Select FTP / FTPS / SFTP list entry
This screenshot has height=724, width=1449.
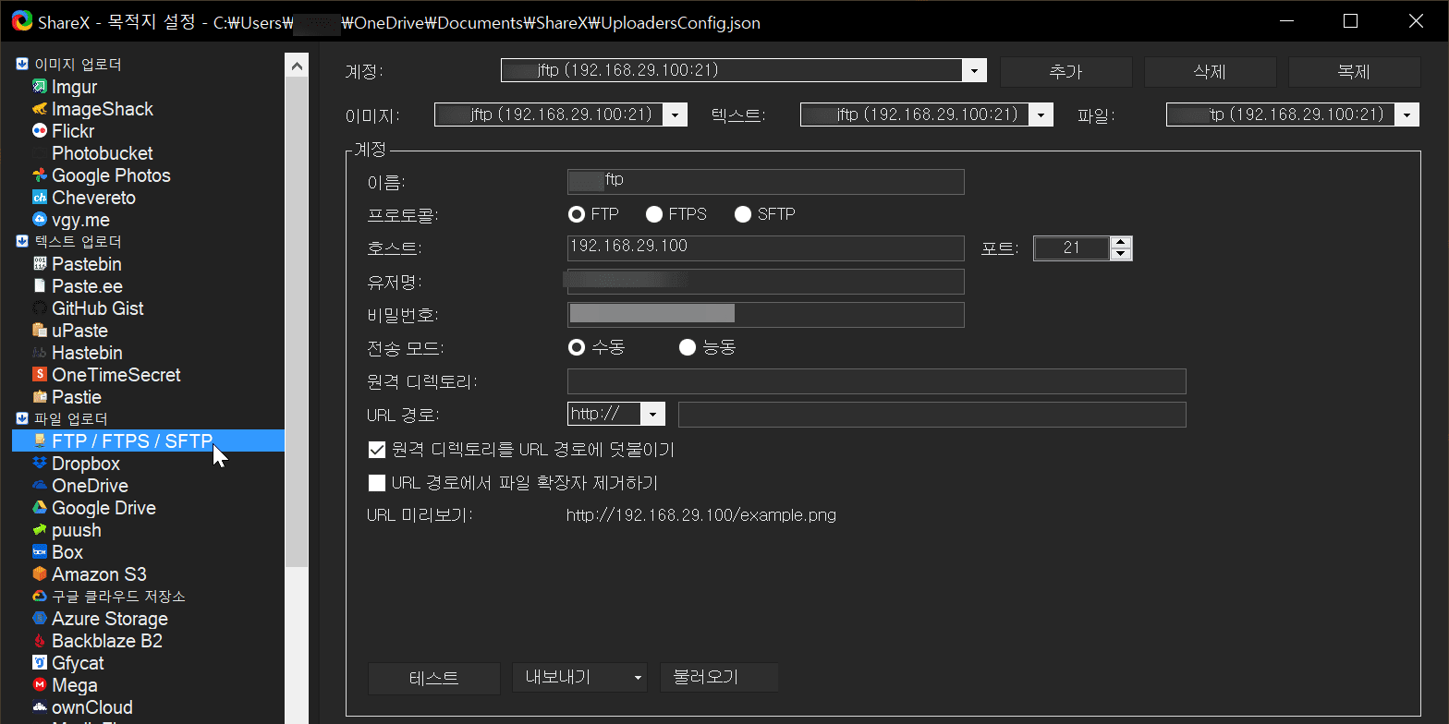(148, 441)
